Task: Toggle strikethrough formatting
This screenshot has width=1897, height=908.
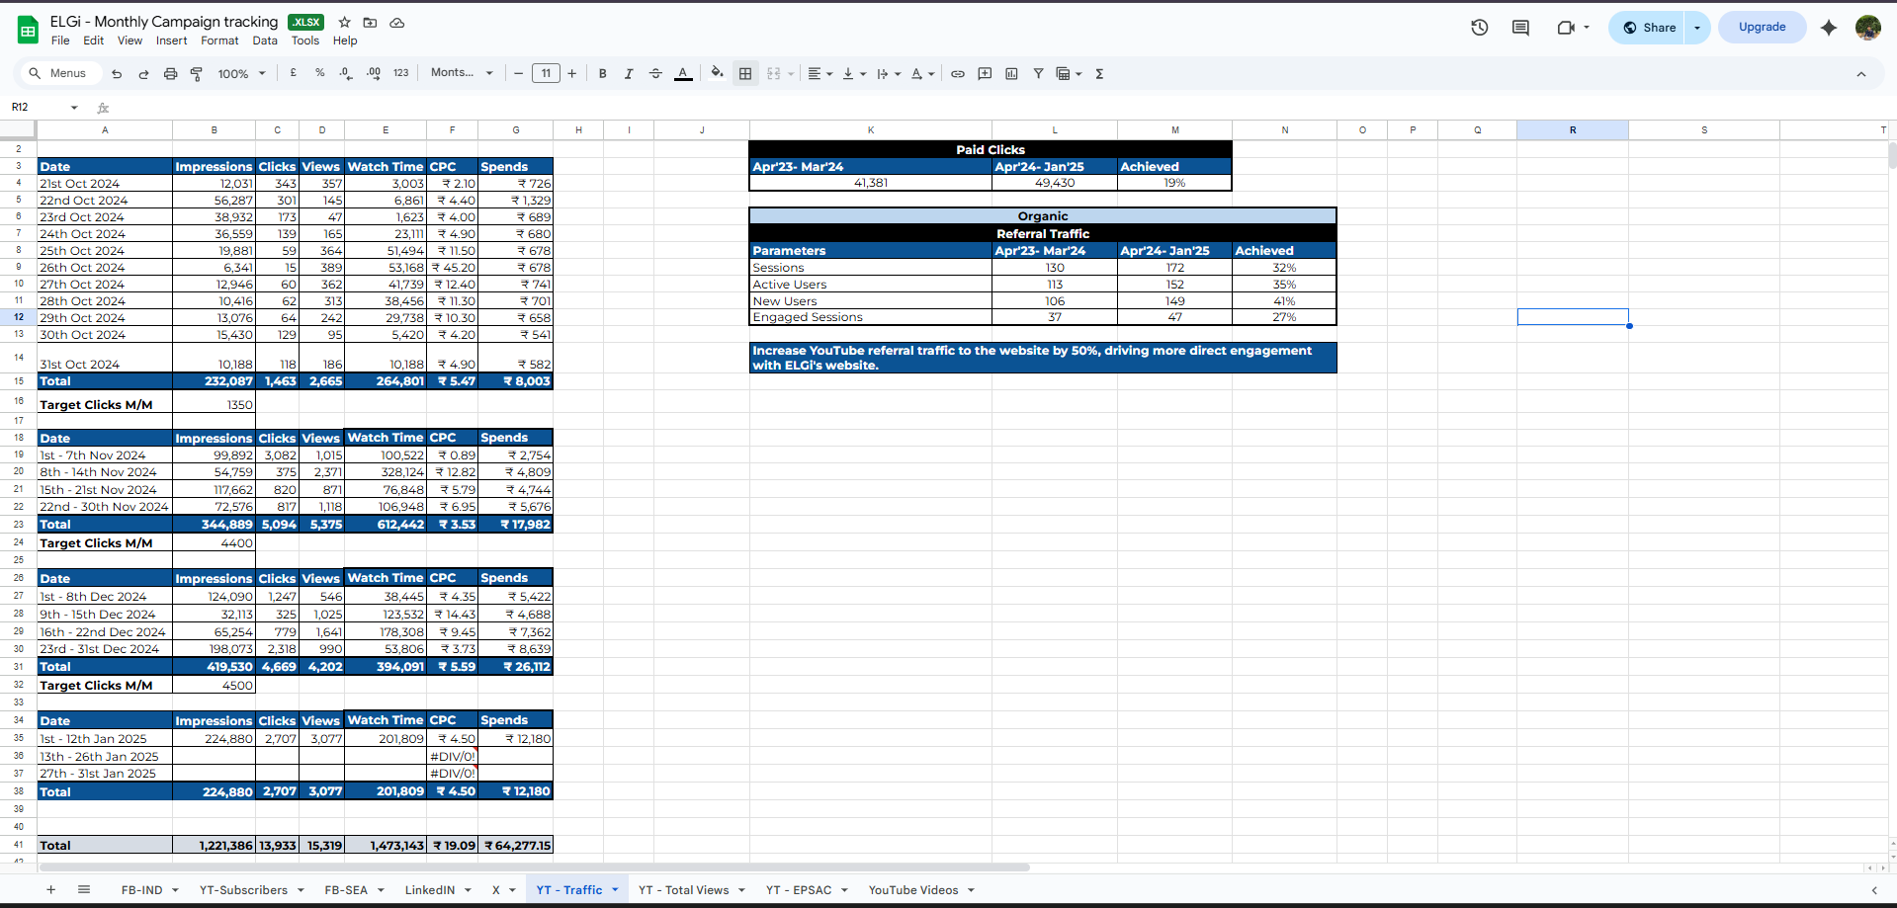Action: [x=655, y=73]
